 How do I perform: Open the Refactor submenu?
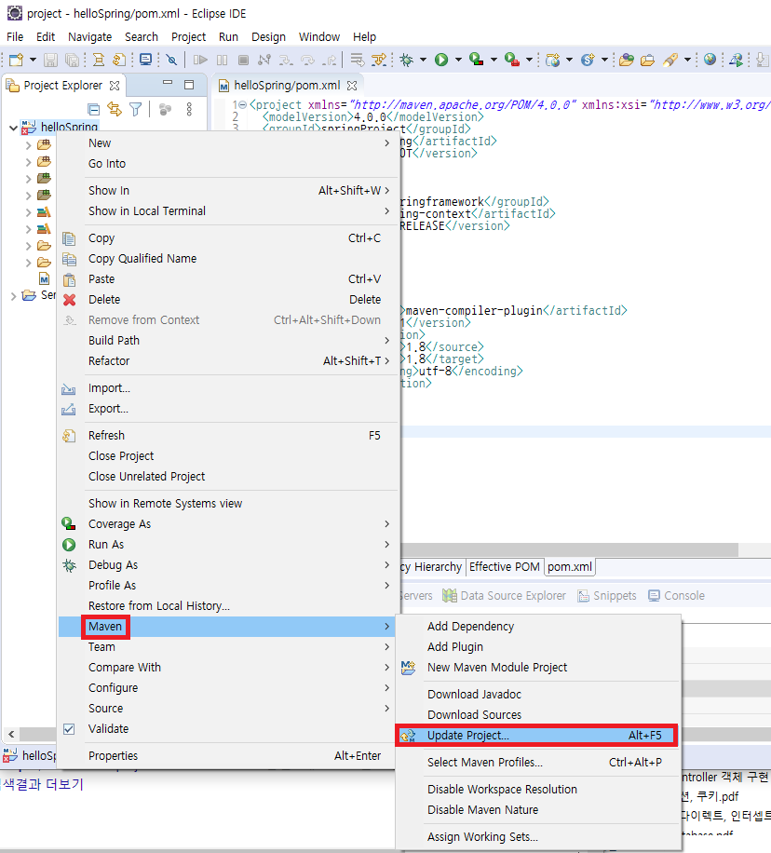coord(228,360)
